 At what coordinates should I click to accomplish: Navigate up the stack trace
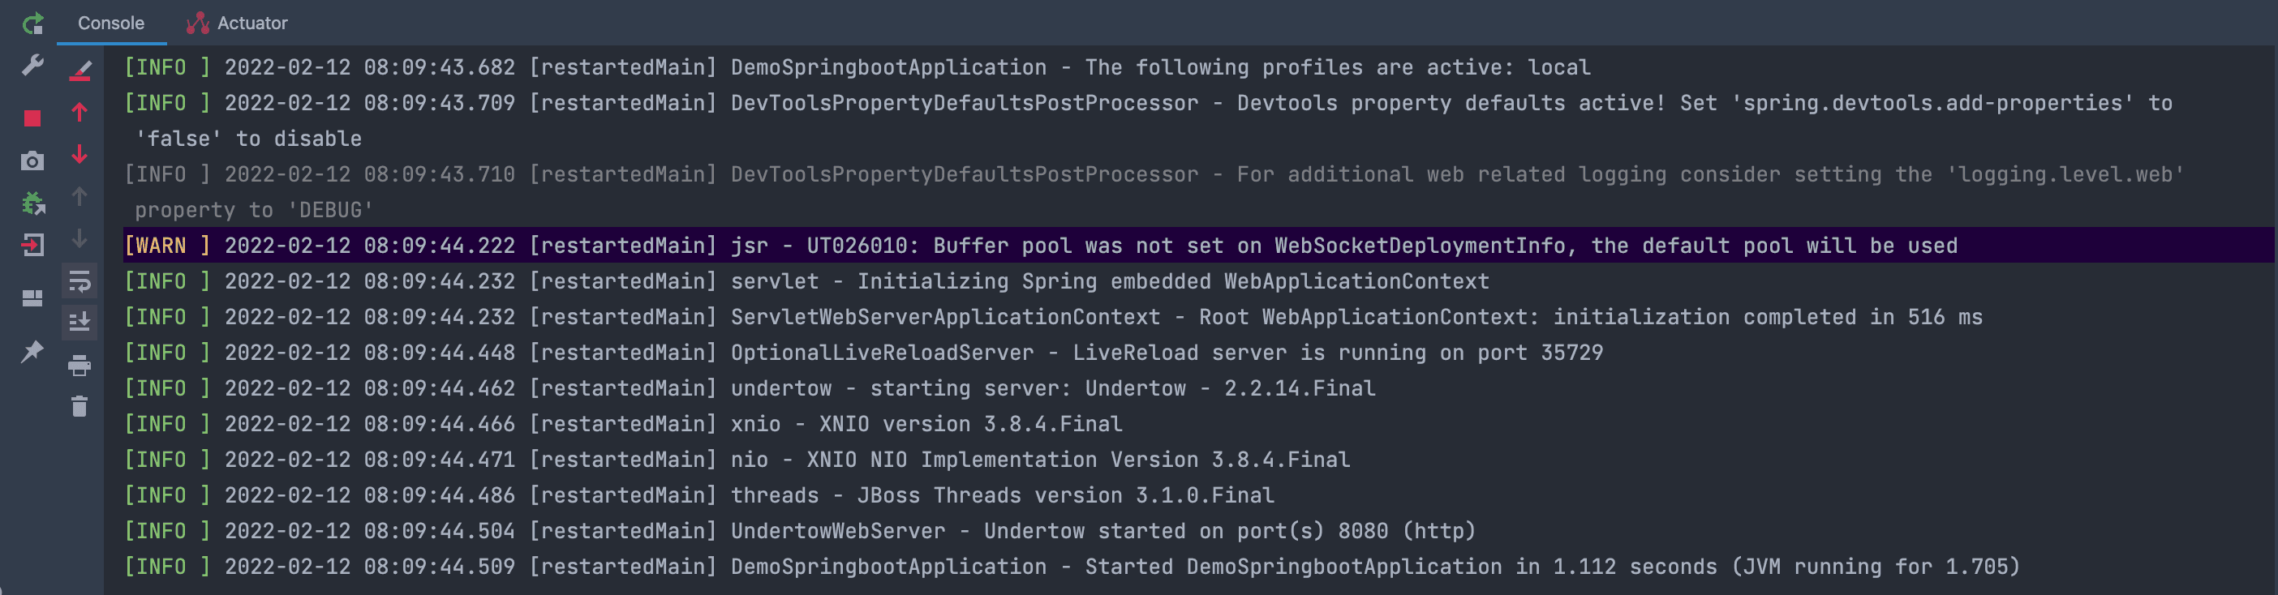80,113
